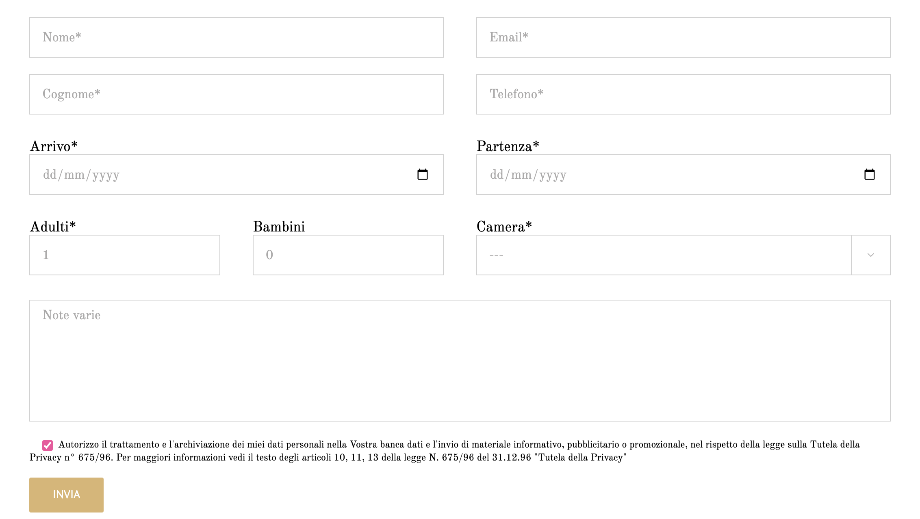Focus the Nome input field
Viewport: 920px width, 519px height.
pos(237,37)
